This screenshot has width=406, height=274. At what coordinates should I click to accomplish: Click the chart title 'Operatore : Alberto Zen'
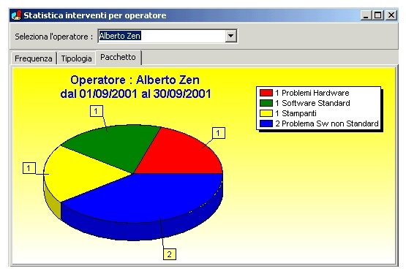click(135, 80)
